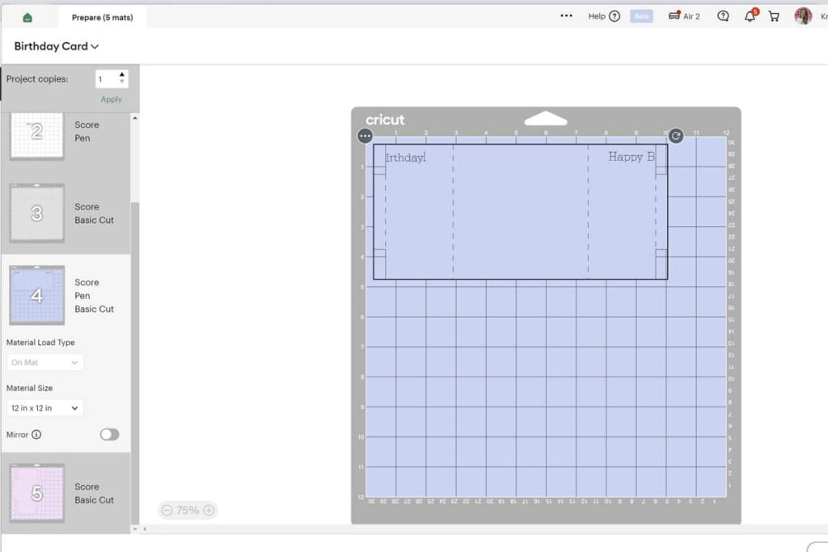Click the rotate handle on the mat design
Image resolution: width=828 pixels, height=552 pixels.
(676, 136)
